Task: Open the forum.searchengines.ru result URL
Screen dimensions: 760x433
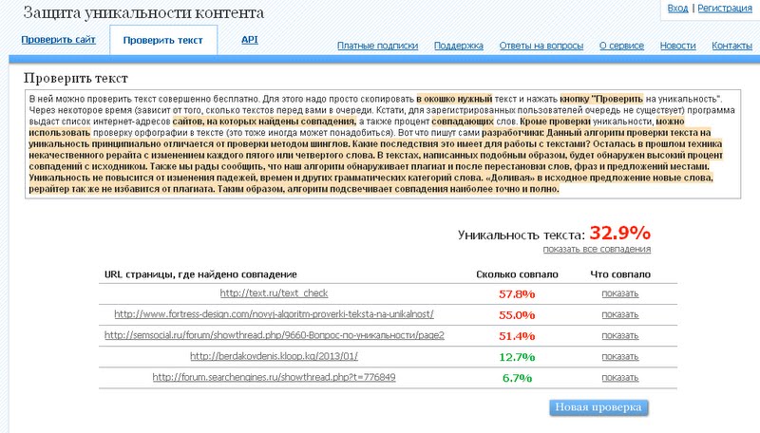Action: [x=274, y=377]
